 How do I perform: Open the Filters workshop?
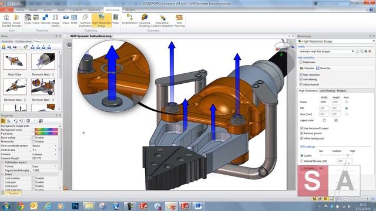click(x=36, y=19)
